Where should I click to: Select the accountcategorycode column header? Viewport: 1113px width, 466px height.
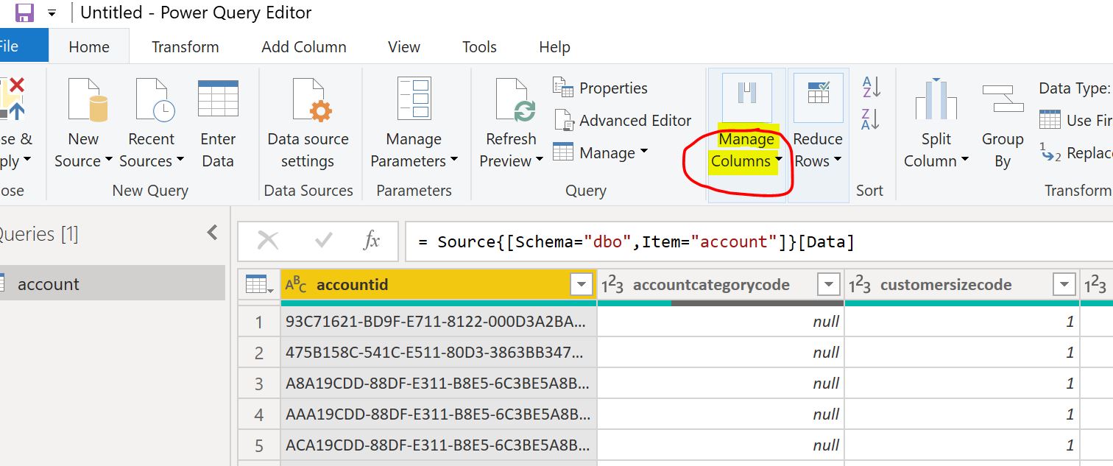point(721,285)
